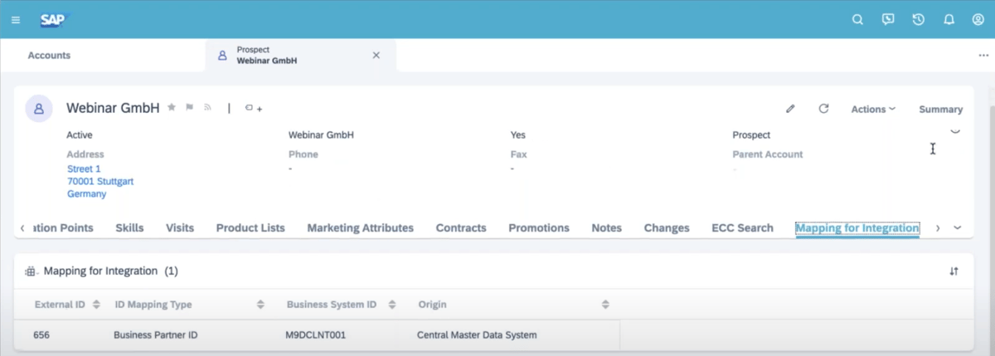The image size is (995, 356).
Task: Open the Marketing Attributes tab
Action: pyautogui.click(x=360, y=228)
